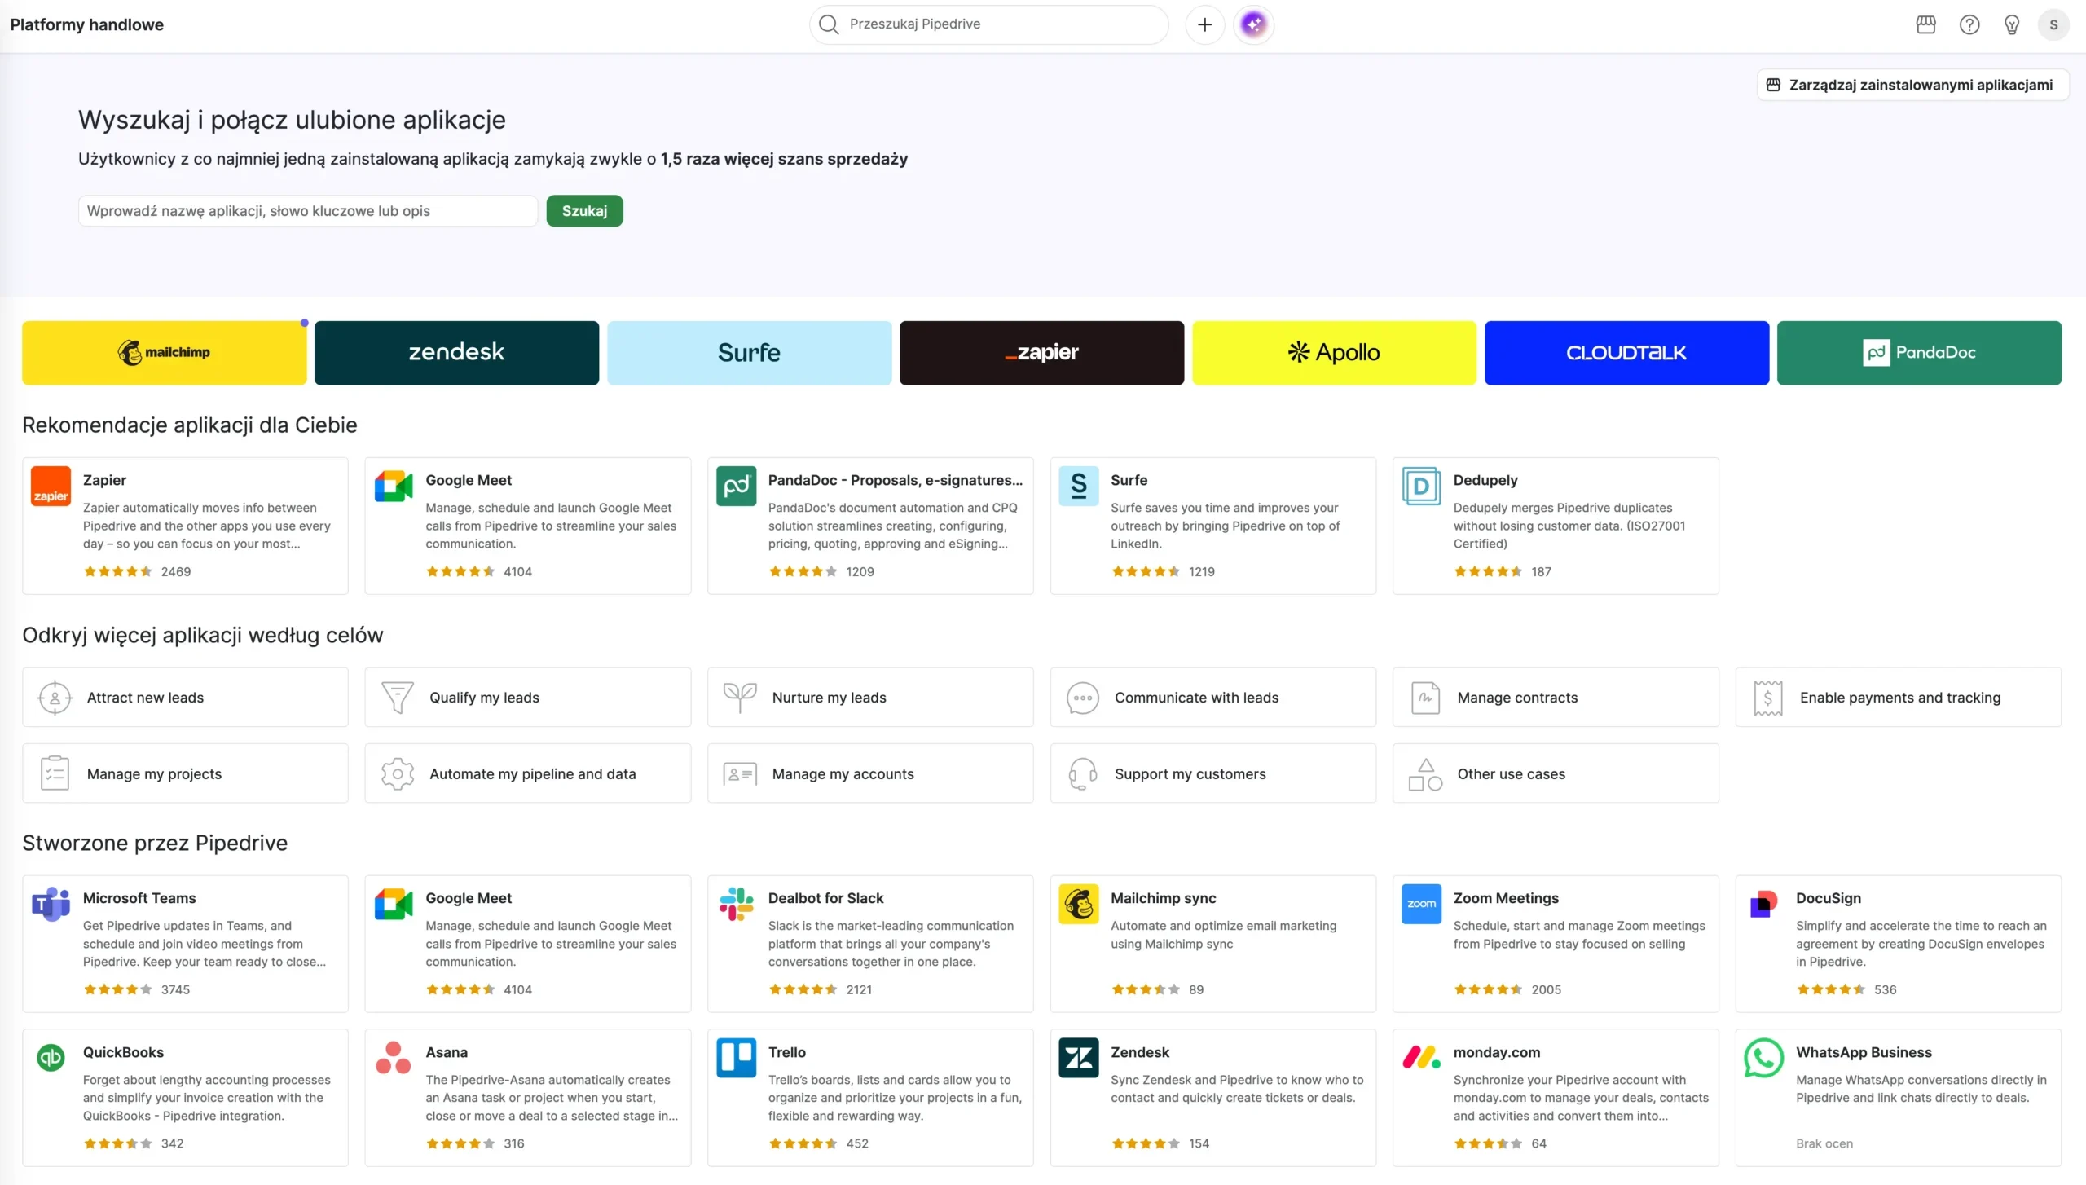Select the Qualify my leads goal

528,698
